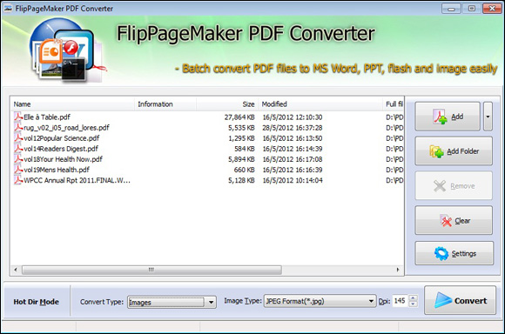Click the PDF icon of vol14Readers Digest.pdf
This screenshot has width=505, height=334.
click(x=18, y=149)
